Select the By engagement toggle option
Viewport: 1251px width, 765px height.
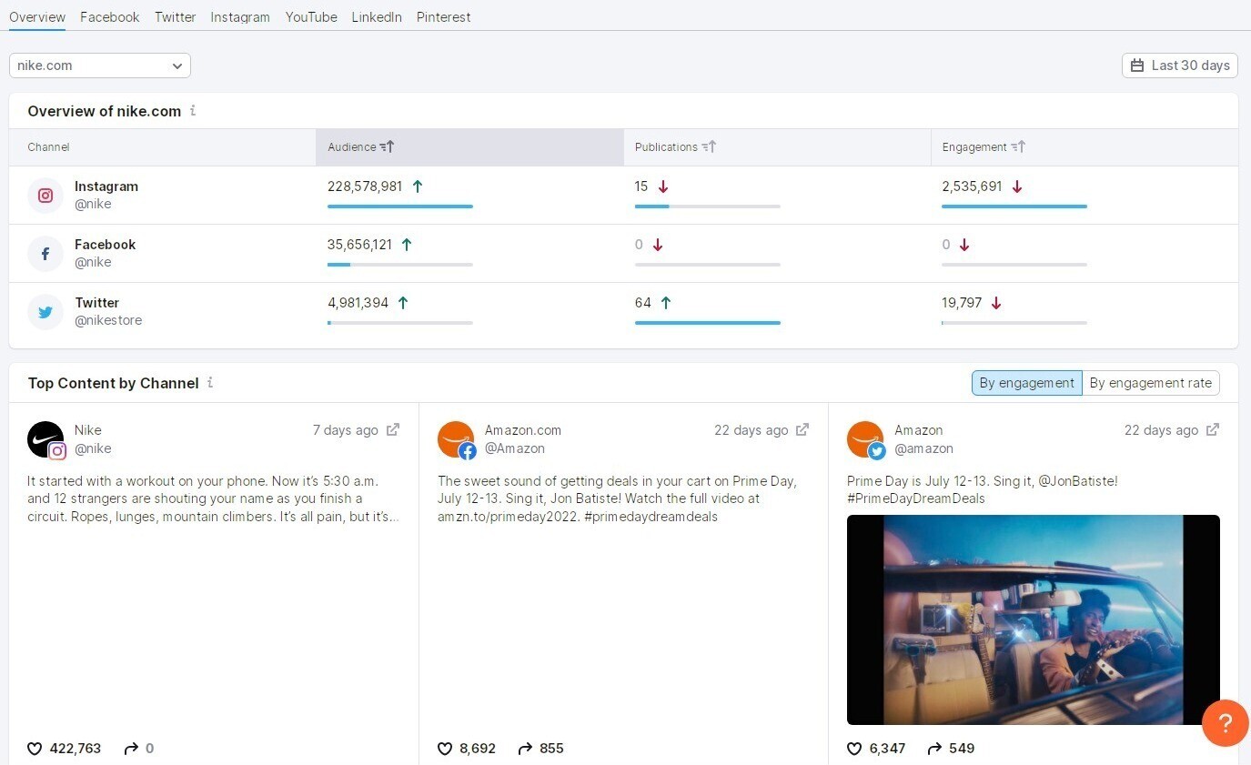(x=1026, y=383)
